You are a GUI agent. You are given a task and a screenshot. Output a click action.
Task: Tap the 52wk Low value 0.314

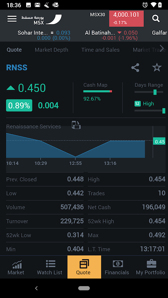(75, 235)
